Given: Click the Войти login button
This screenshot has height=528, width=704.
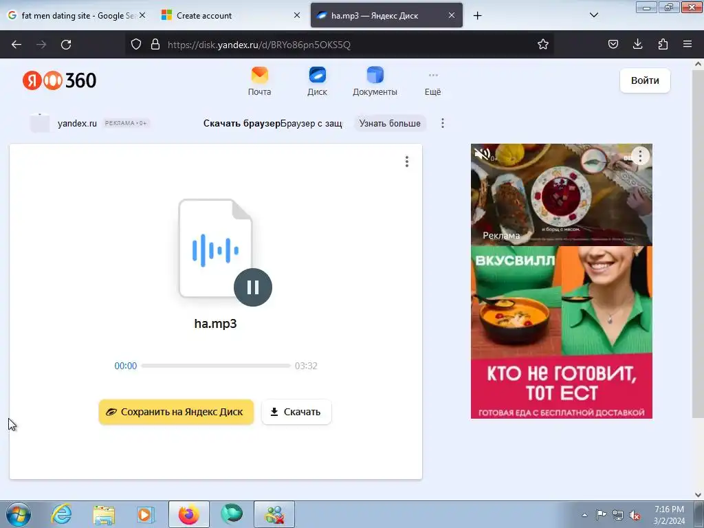Looking at the screenshot, I should click(x=645, y=80).
